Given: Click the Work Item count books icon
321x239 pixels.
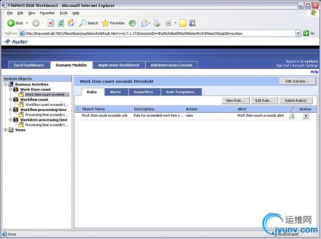Looking at the screenshot, I should pos(16,89).
